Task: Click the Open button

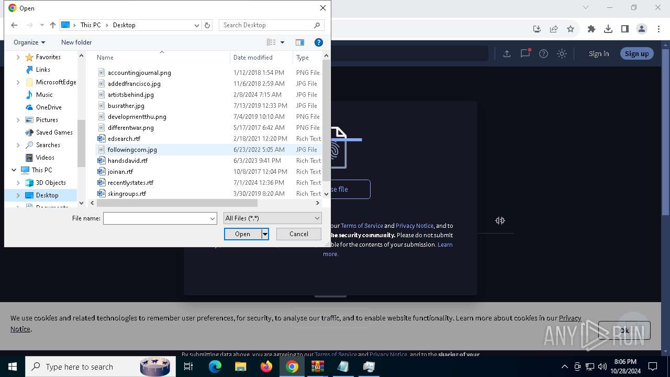Action: pyautogui.click(x=242, y=234)
